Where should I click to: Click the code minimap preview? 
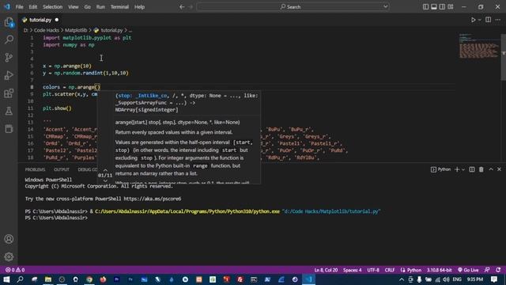[478, 46]
